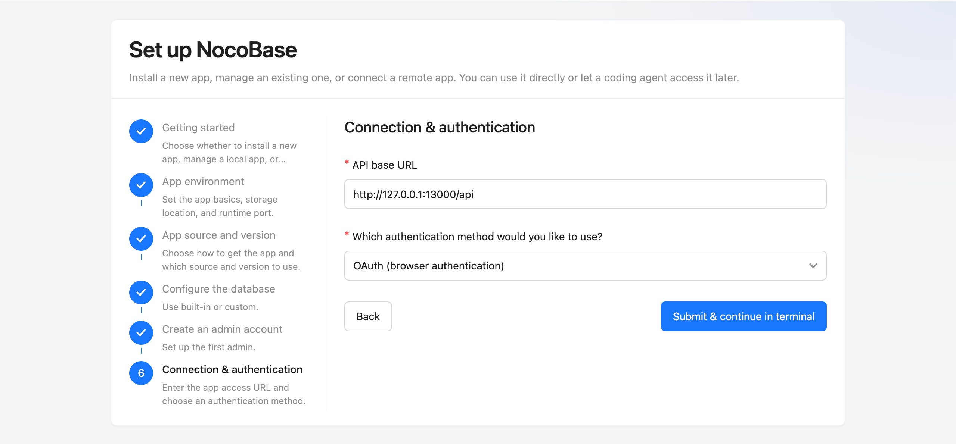Focus the API base URL input field
Viewport: 956px width, 444px height.
coord(585,194)
